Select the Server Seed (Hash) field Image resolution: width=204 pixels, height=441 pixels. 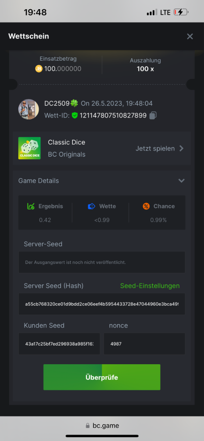[x=102, y=304]
